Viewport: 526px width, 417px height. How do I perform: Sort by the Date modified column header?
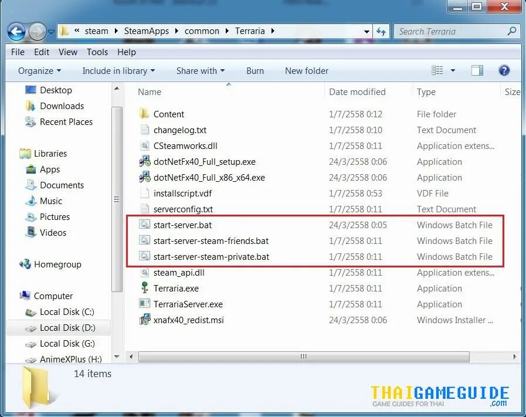[357, 92]
